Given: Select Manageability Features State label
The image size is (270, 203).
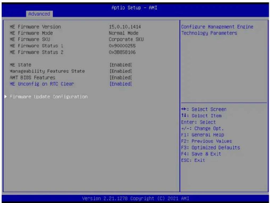Looking at the screenshot, I should point(47,71).
